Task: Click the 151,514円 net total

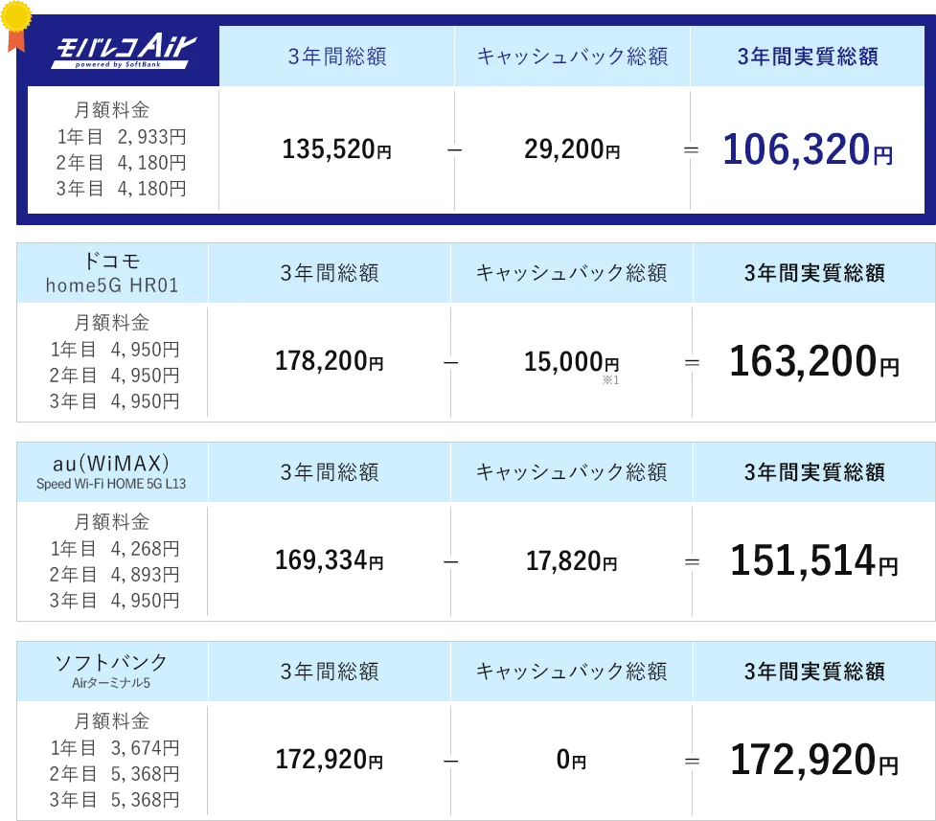Action: [813, 561]
